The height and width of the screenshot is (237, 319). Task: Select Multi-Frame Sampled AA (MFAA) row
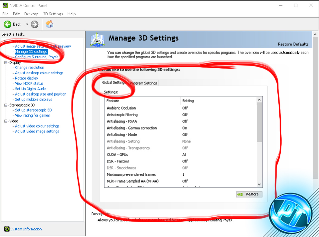[x=181, y=181]
